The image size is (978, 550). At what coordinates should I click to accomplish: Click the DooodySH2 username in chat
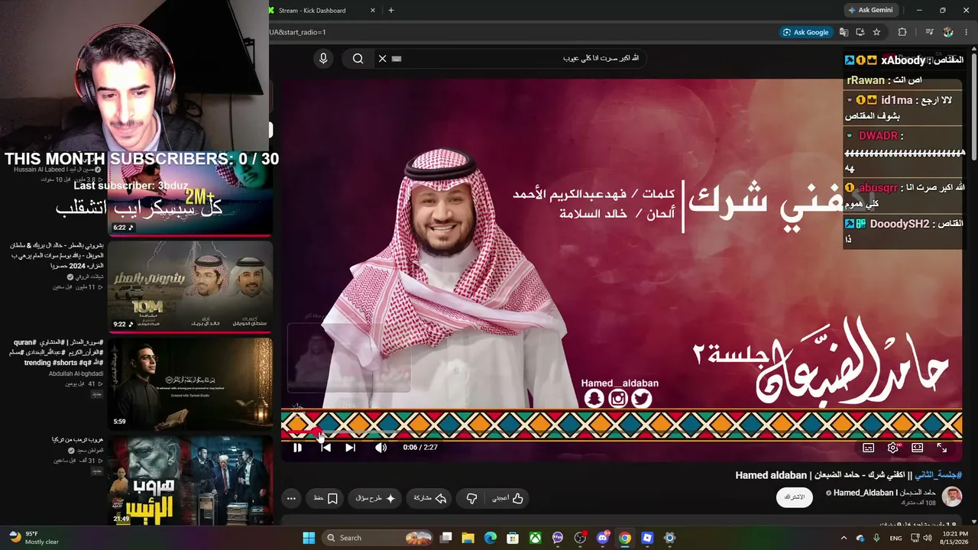899,224
